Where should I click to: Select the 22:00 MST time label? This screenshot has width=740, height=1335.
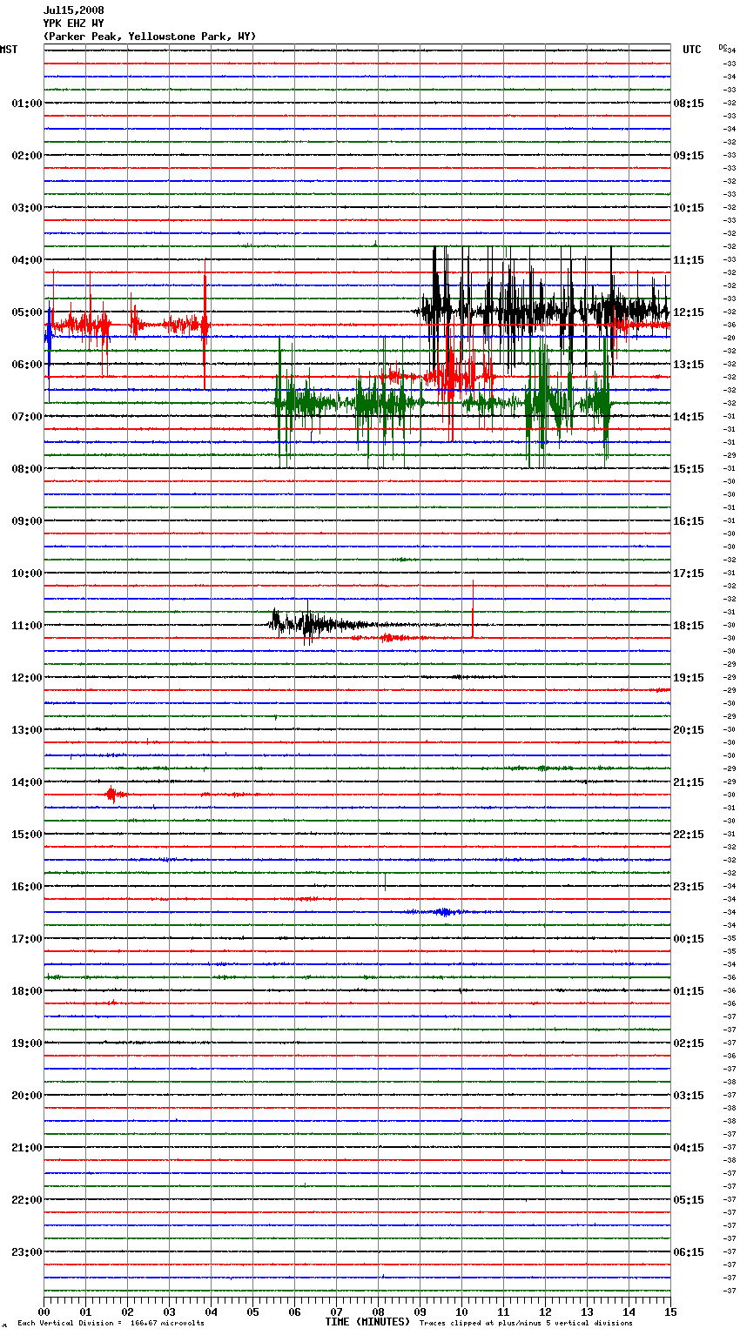coord(27,1200)
